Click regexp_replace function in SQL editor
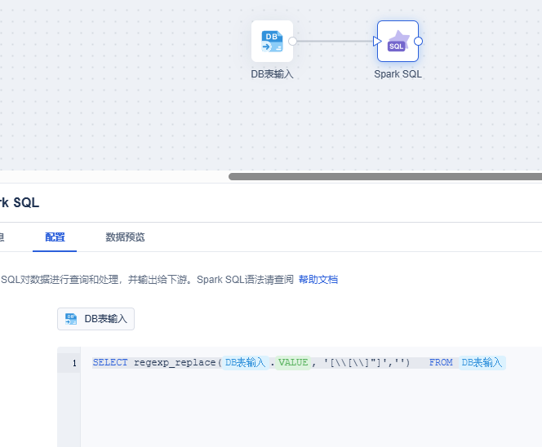 coord(175,362)
